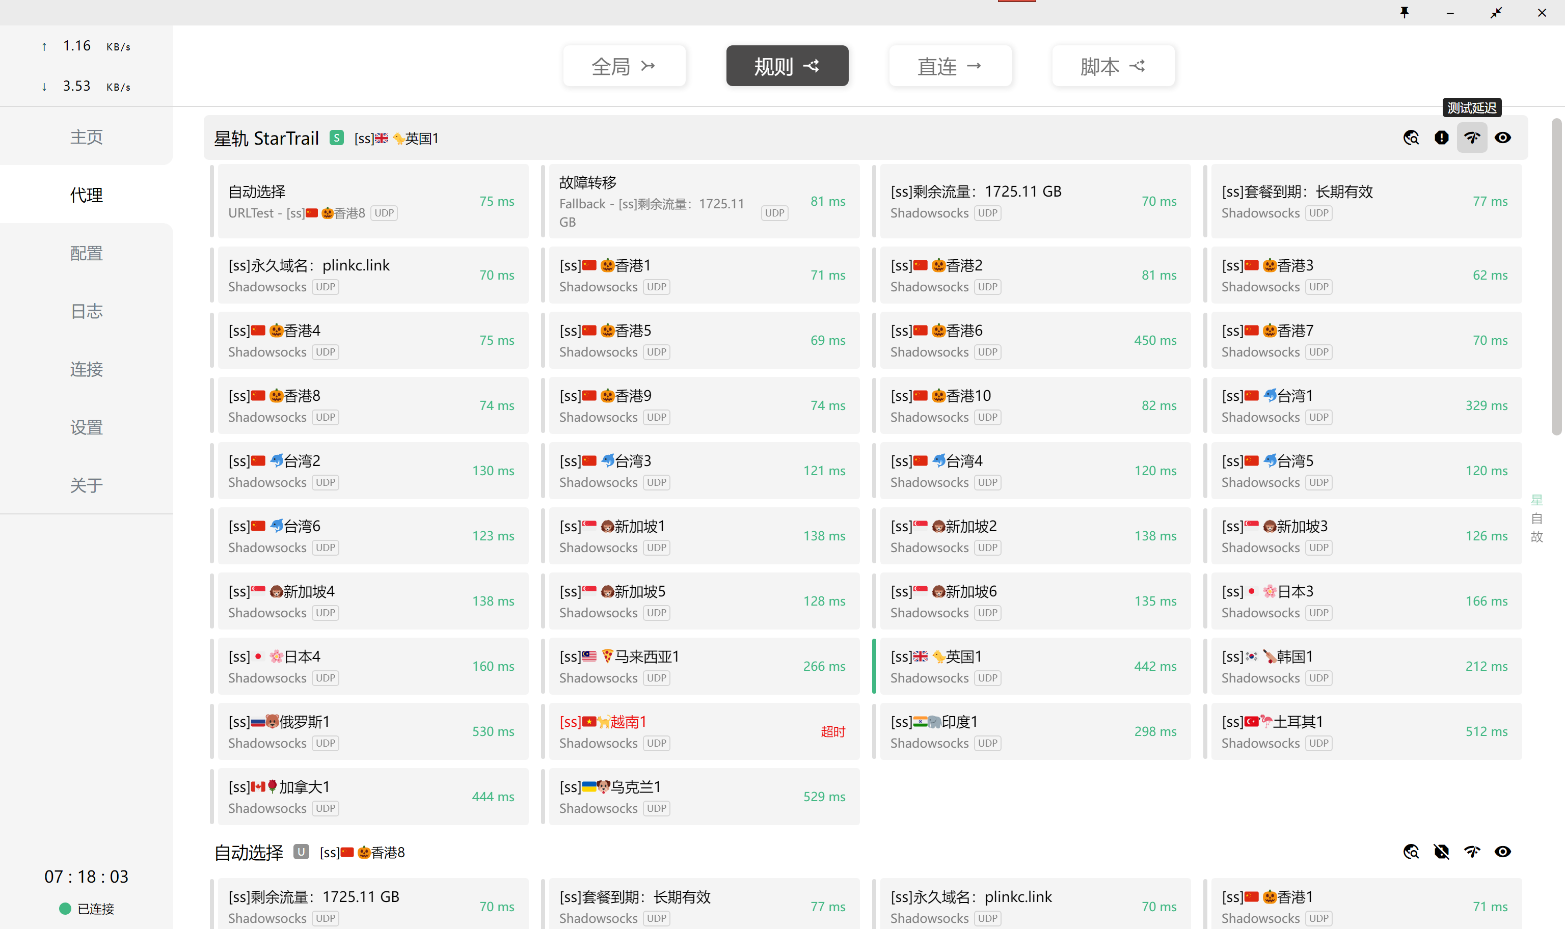Run latency test for 自动选择 group
This screenshot has width=1565, height=929.
pyautogui.click(x=1472, y=852)
